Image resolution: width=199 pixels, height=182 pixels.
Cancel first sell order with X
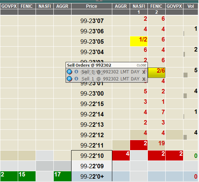coord(144,72)
